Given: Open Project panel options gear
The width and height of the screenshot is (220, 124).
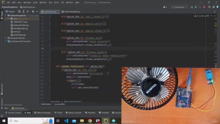Looking at the screenshot, I should point(33,11).
